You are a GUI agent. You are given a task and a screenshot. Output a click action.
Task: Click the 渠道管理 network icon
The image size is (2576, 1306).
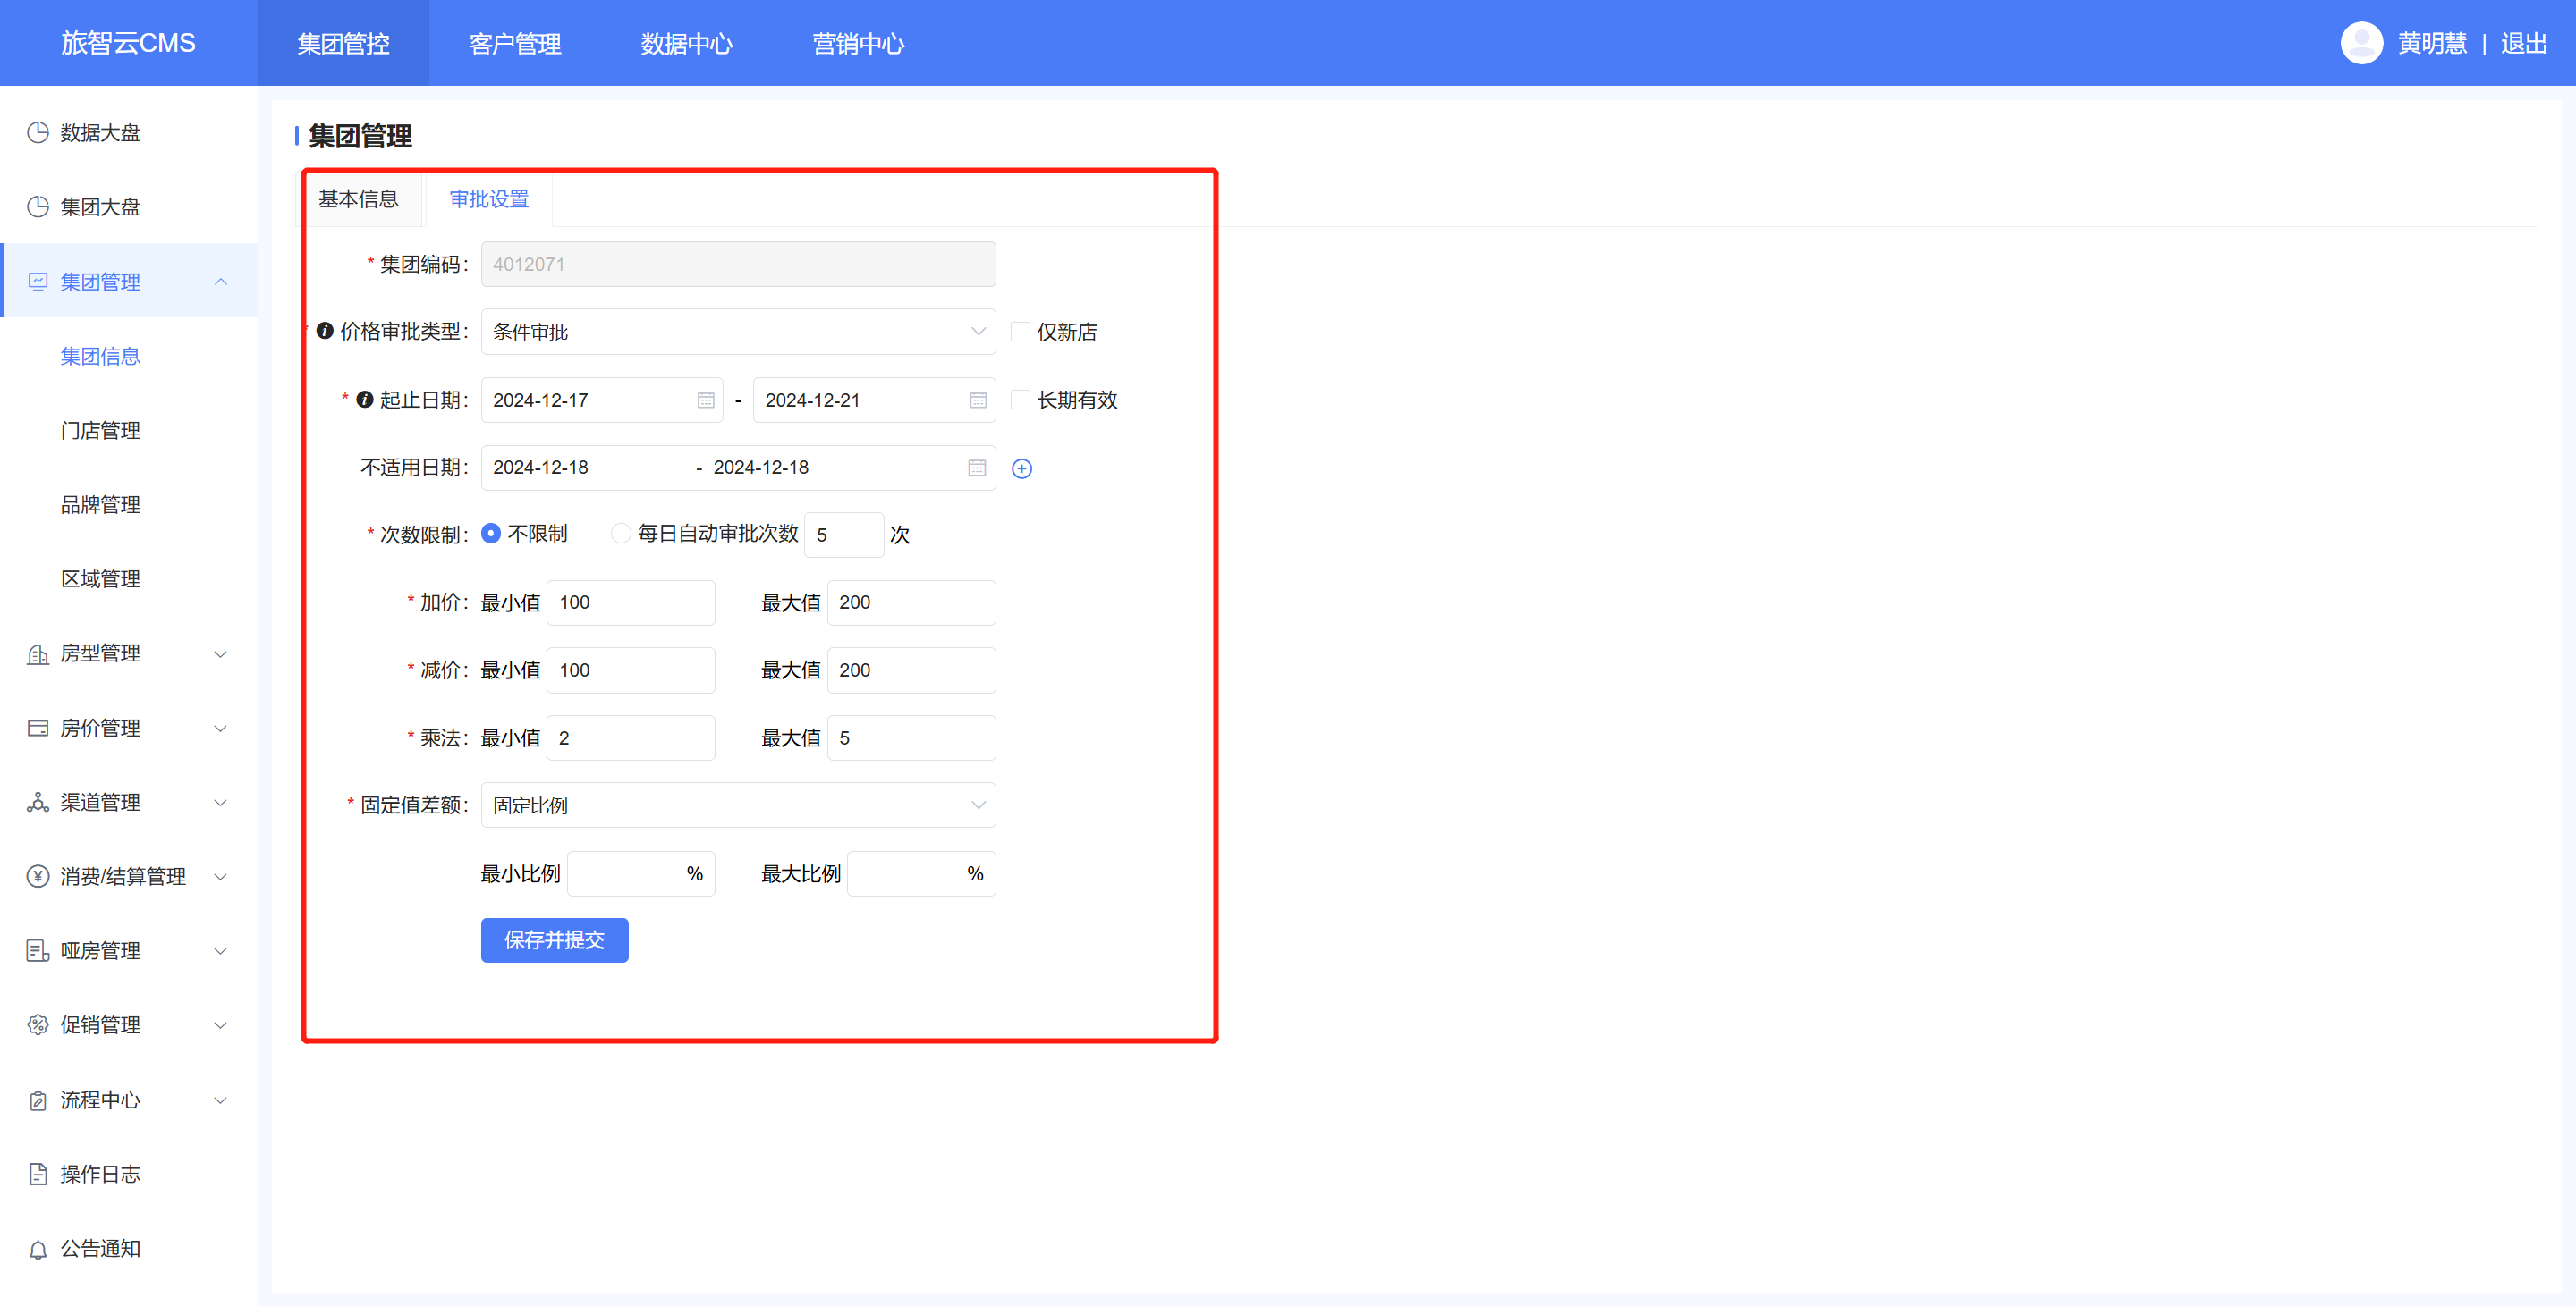(x=38, y=803)
